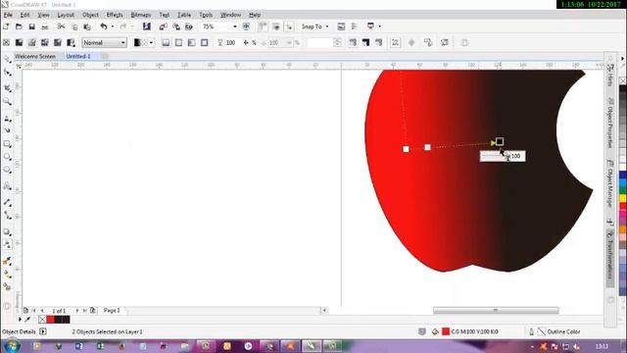Viewport: 627px width, 353px height.
Task: Choose Uniform Transparency type
Action: point(19,42)
